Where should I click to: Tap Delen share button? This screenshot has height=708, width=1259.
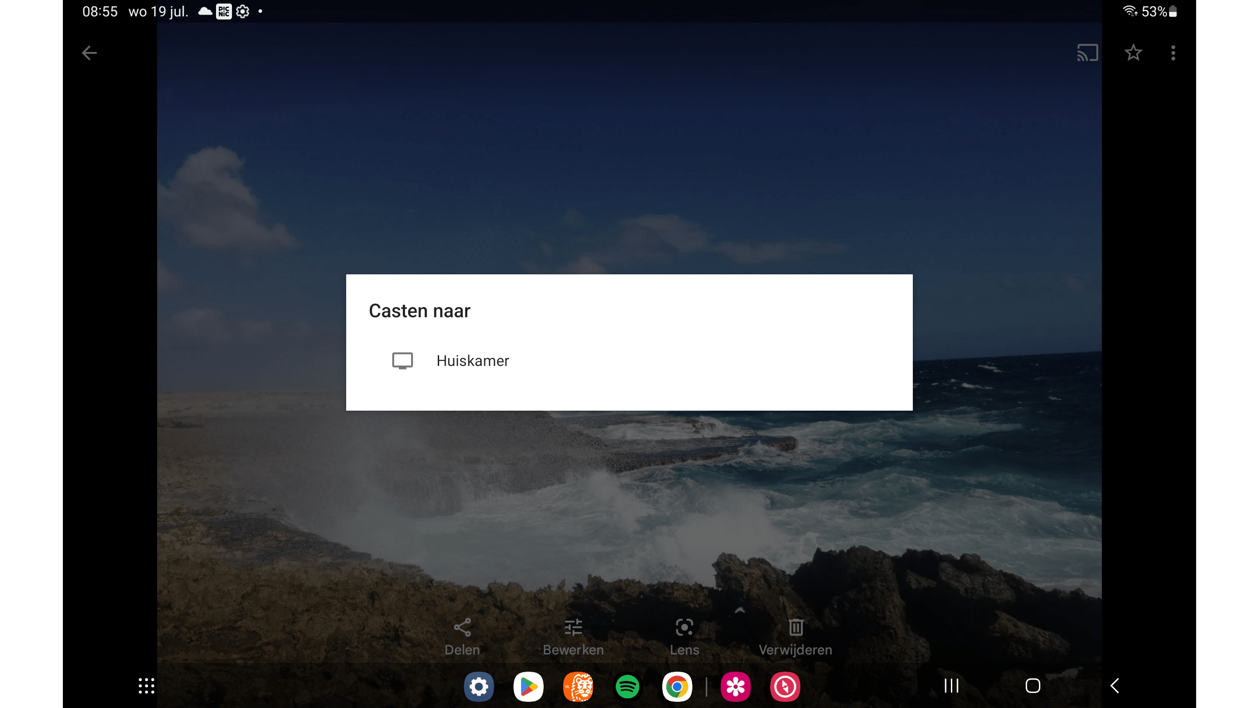pyautogui.click(x=462, y=635)
